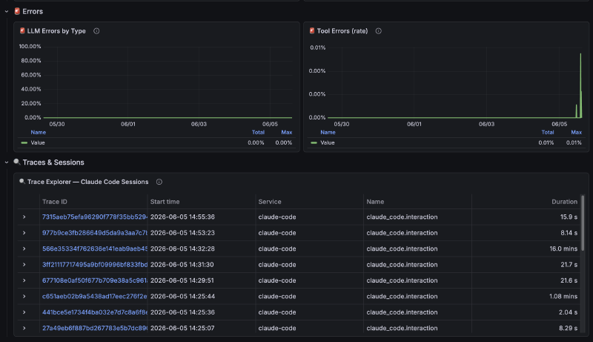The height and width of the screenshot is (342, 593).
Task: Sort table by Trace ID column header
Action: (55, 202)
